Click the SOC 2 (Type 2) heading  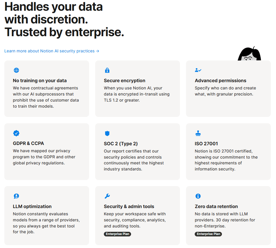121,144
